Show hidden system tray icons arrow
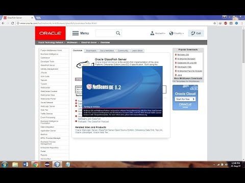This screenshot has height=183, width=245. (x=214, y=165)
